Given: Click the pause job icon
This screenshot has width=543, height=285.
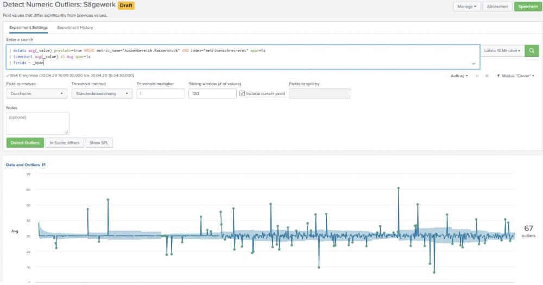Looking at the screenshot, I should (477, 76).
